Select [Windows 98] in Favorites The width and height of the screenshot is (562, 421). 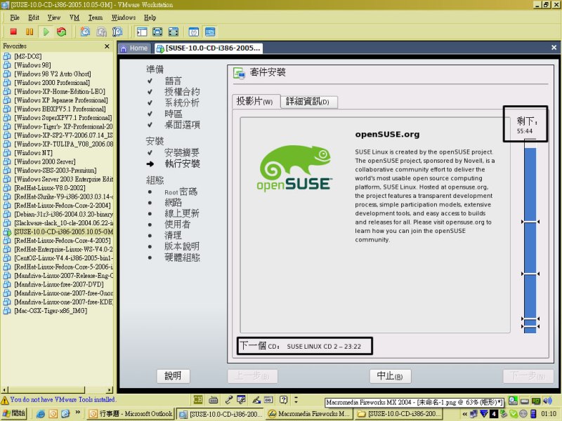pyautogui.click(x=32, y=65)
